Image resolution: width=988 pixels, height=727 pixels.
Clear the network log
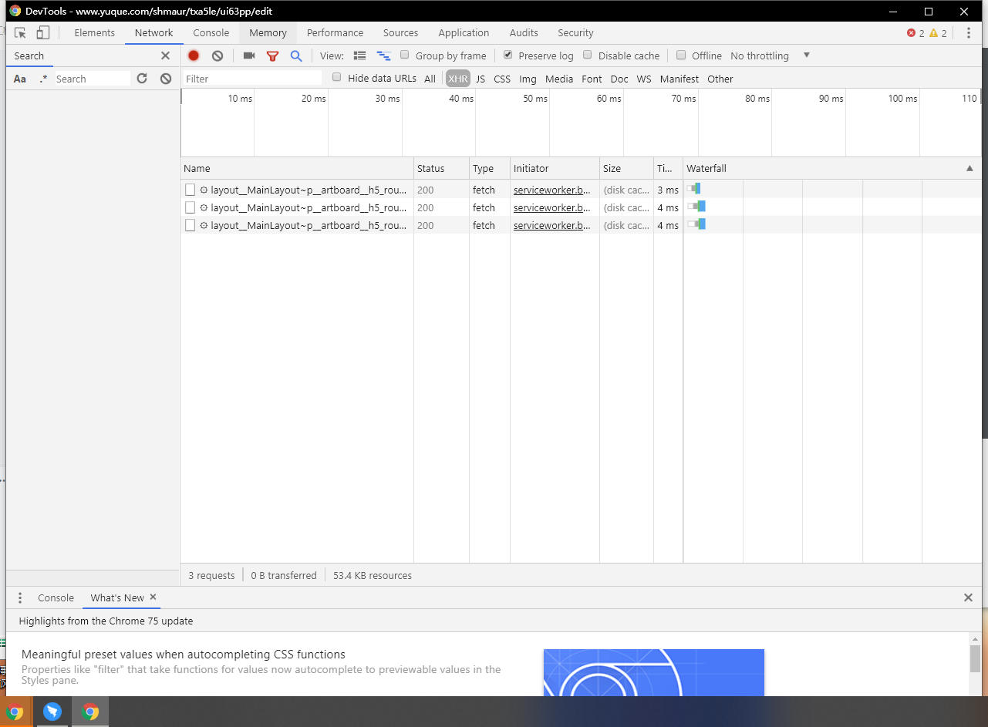tap(217, 56)
